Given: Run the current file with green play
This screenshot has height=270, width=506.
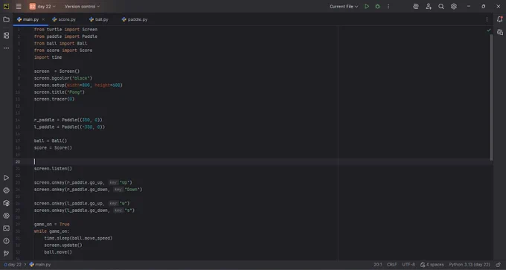Looking at the screenshot, I should tap(367, 7).
